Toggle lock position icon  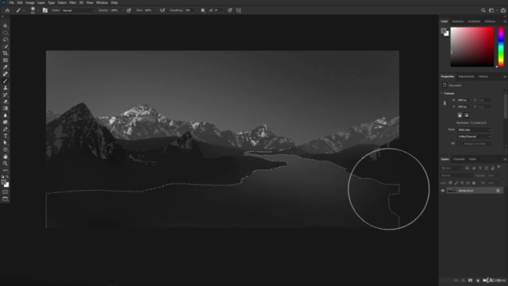coord(462,183)
